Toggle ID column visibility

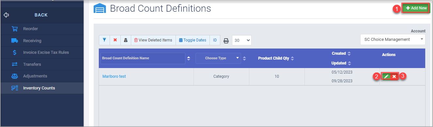click(x=215, y=40)
